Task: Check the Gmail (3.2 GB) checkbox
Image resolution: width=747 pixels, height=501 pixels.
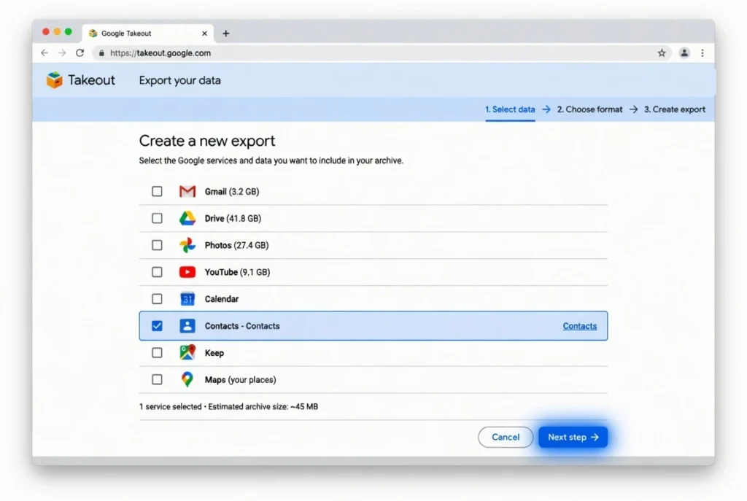Action: pyautogui.click(x=157, y=192)
